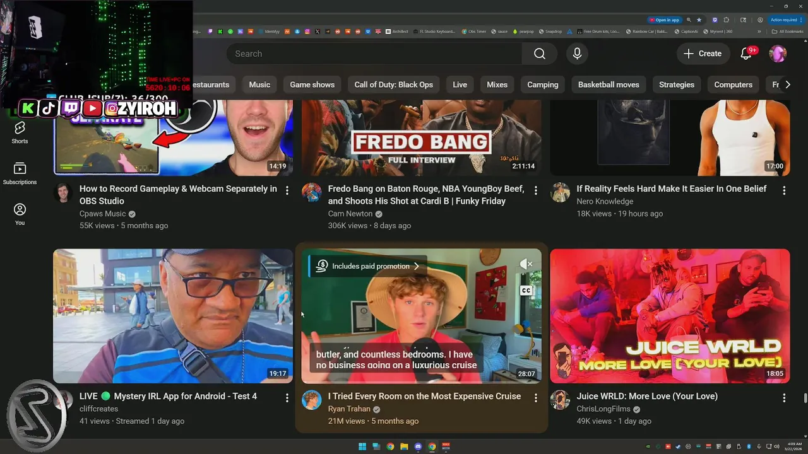This screenshot has width=808, height=454.
Task: Select Call of Duty: Black Ops chip
Action: tap(394, 84)
